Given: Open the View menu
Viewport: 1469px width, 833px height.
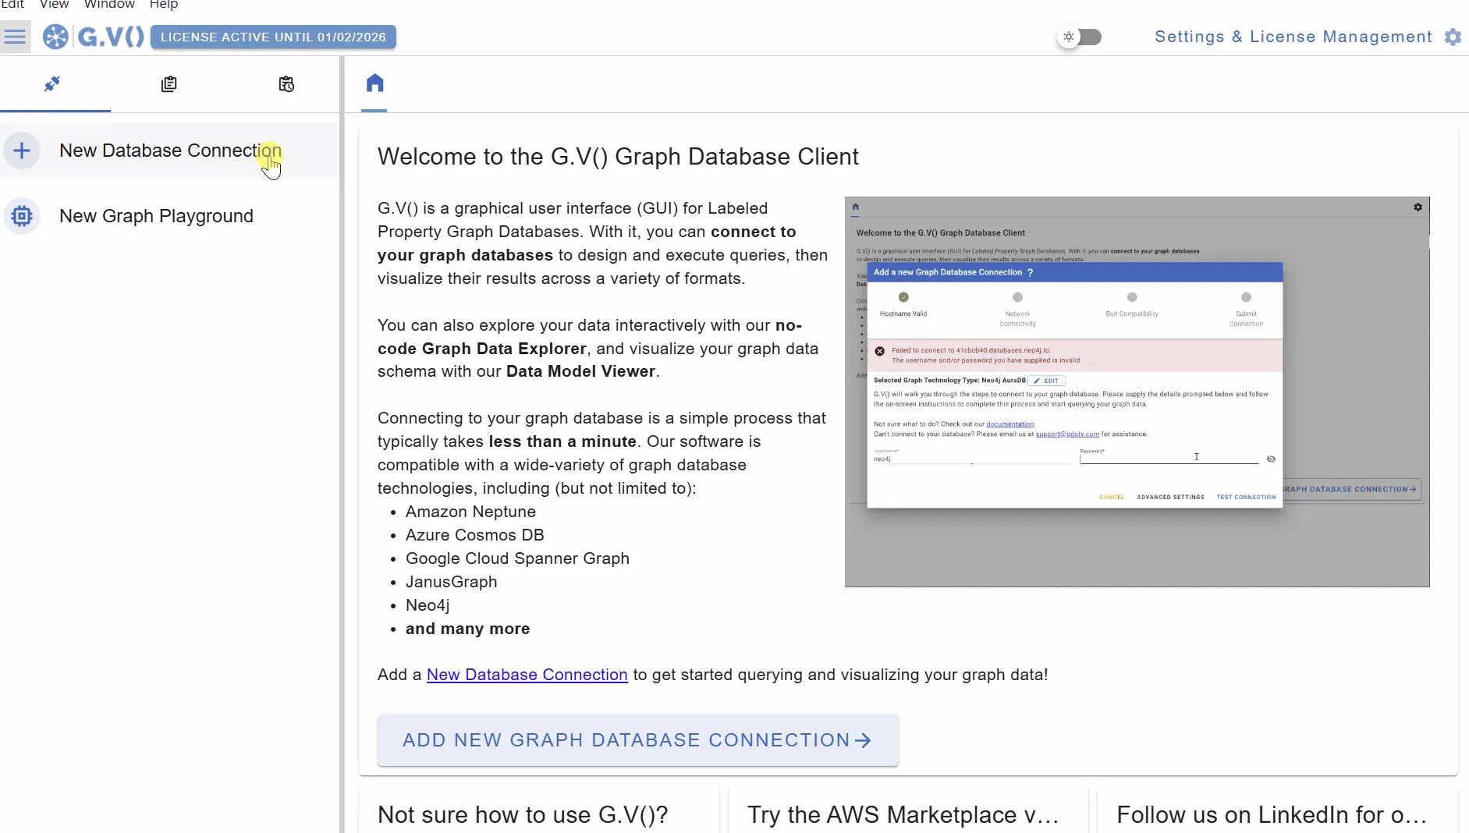Looking at the screenshot, I should pos(54,5).
